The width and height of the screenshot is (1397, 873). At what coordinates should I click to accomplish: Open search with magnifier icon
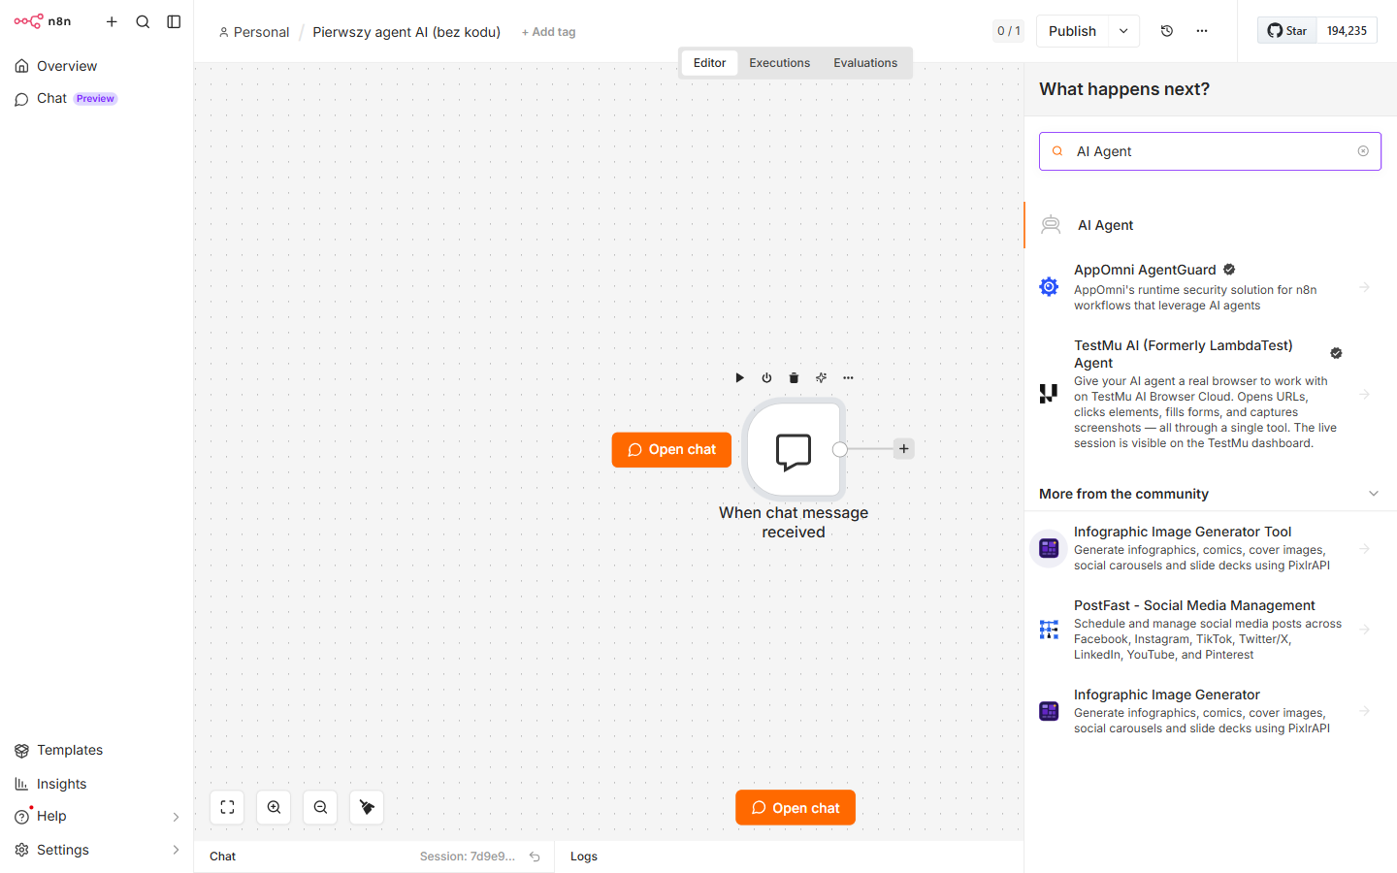(143, 21)
